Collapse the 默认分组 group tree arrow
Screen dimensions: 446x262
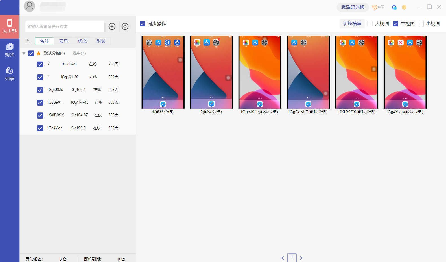point(24,53)
